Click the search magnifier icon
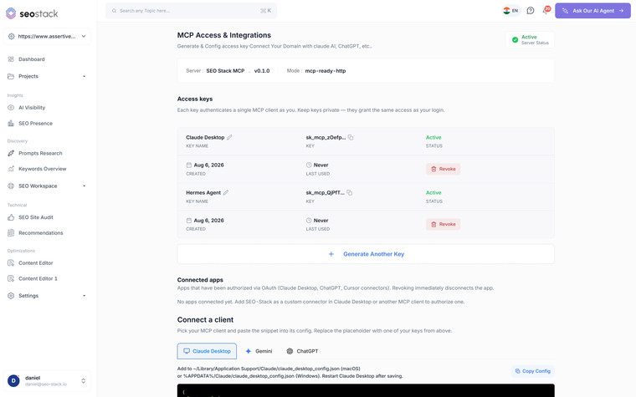636x397 pixels. (x=114, y=11)
